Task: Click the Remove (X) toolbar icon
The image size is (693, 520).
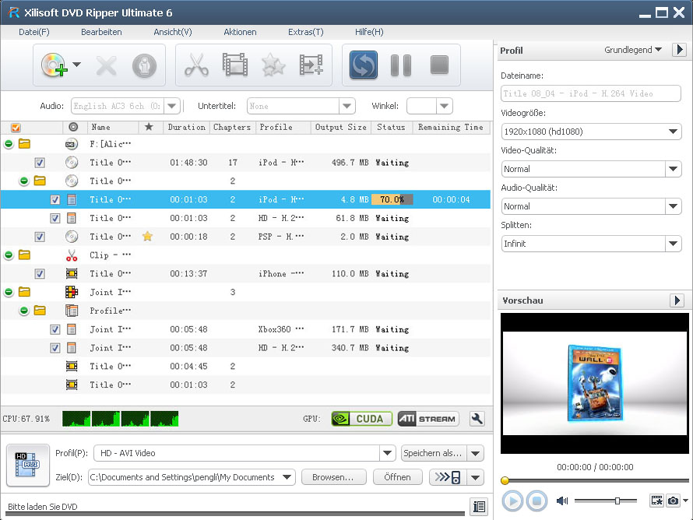Action: click(x=106, y=66)
